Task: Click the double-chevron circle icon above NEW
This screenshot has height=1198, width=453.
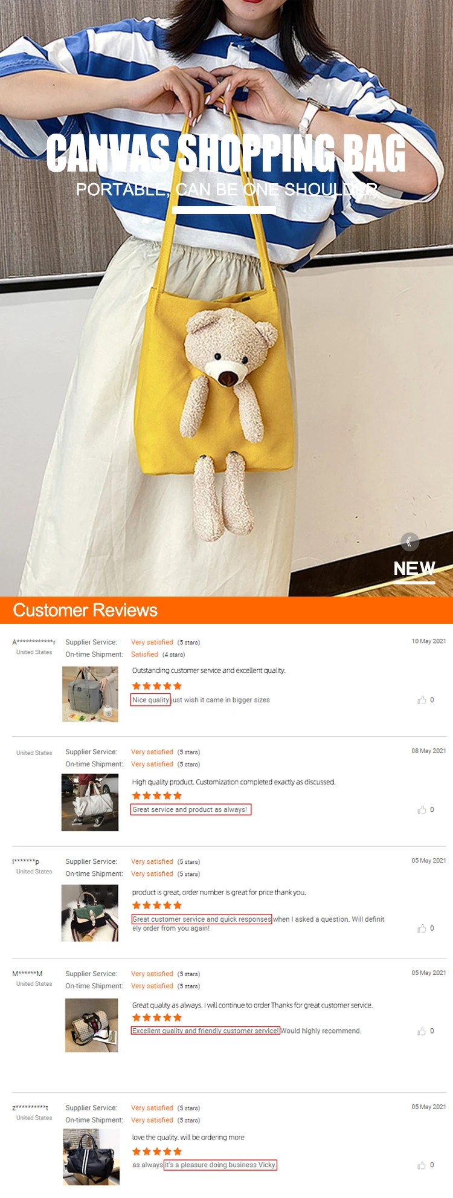Action: [x=410, y=542]
